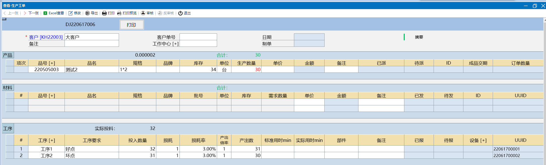Expand 品号 [+] in the product table
The image size is (546, 165).
tap(46, 63)
